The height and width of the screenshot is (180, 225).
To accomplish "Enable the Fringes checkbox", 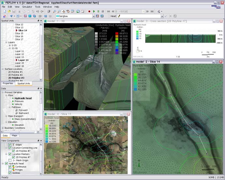I will (x=10, y=170).
